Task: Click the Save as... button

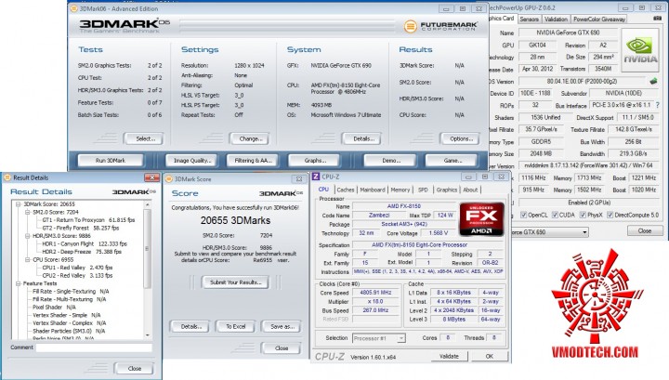Action: 282,327
